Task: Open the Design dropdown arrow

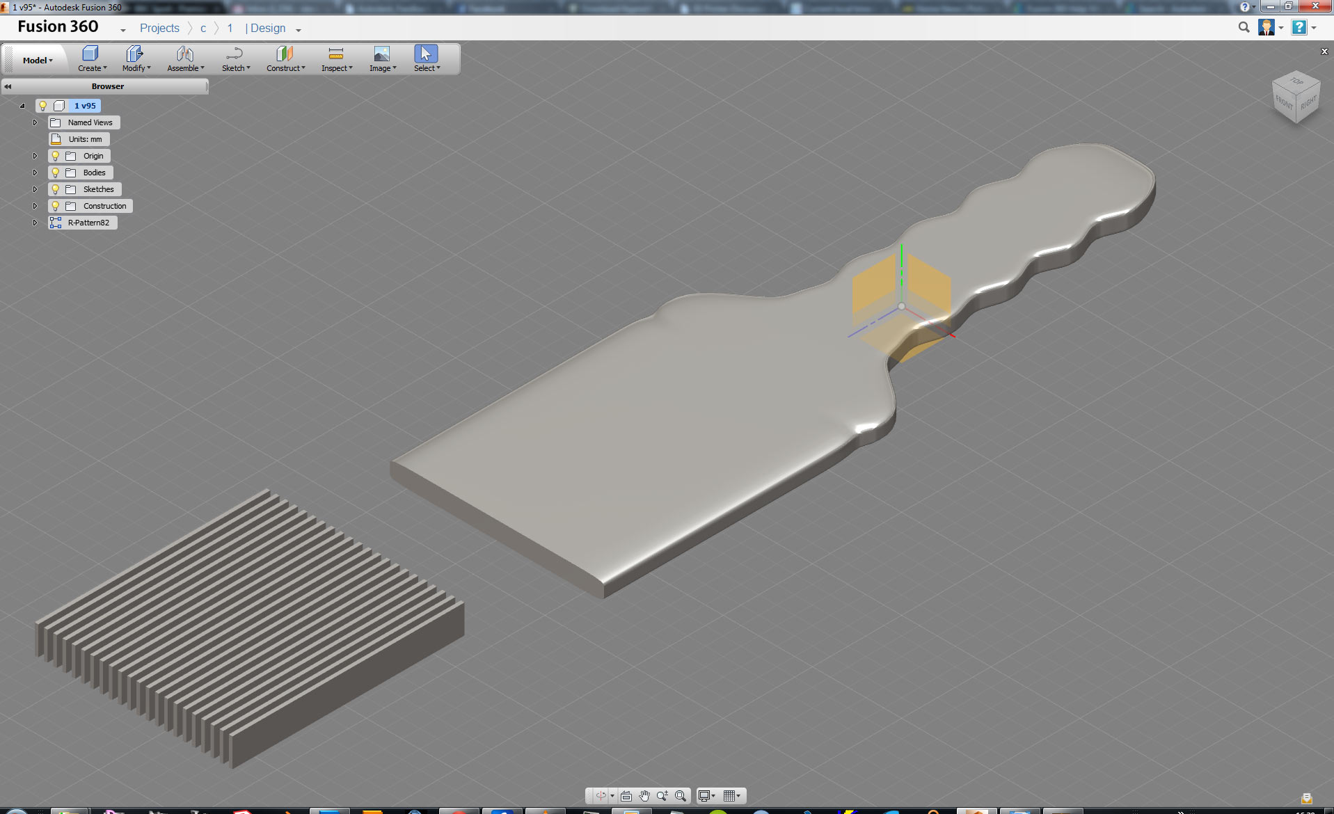Action: pos(299,30)
